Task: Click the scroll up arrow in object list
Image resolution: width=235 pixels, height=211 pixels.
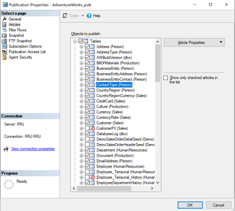Action: pyautogui.click(x=158, y=42)
